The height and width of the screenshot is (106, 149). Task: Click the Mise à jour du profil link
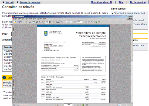101,2
